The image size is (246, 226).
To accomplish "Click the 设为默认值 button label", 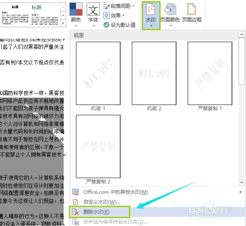I will point(123,25).
